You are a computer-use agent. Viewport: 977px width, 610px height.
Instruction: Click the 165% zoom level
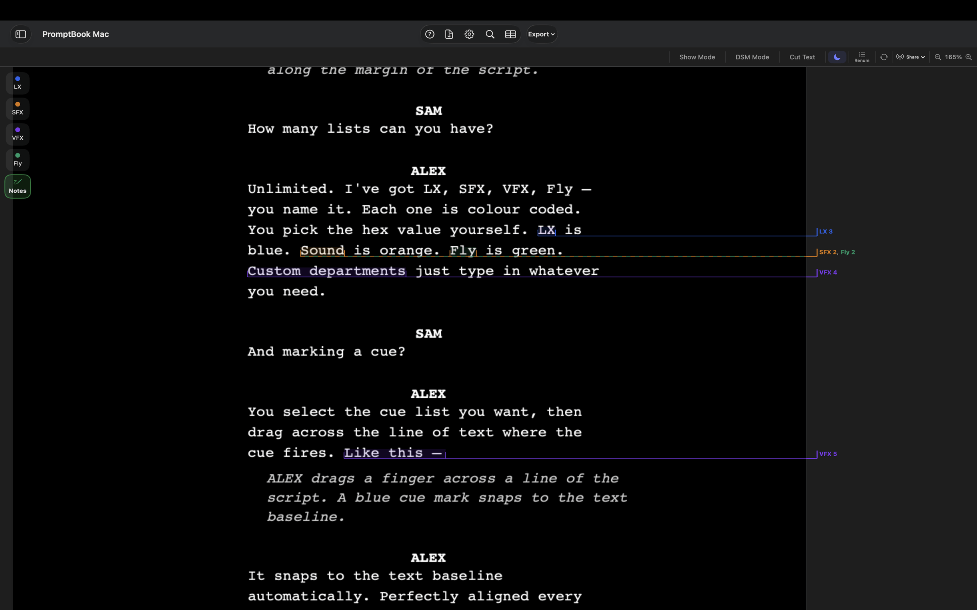click(x=953, y=57)
